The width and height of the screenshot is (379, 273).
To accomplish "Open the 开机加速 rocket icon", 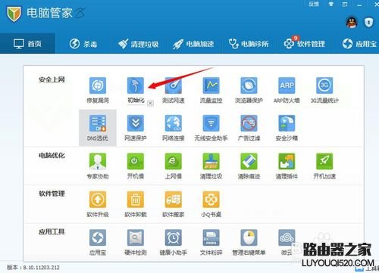I will coord(324,161).
